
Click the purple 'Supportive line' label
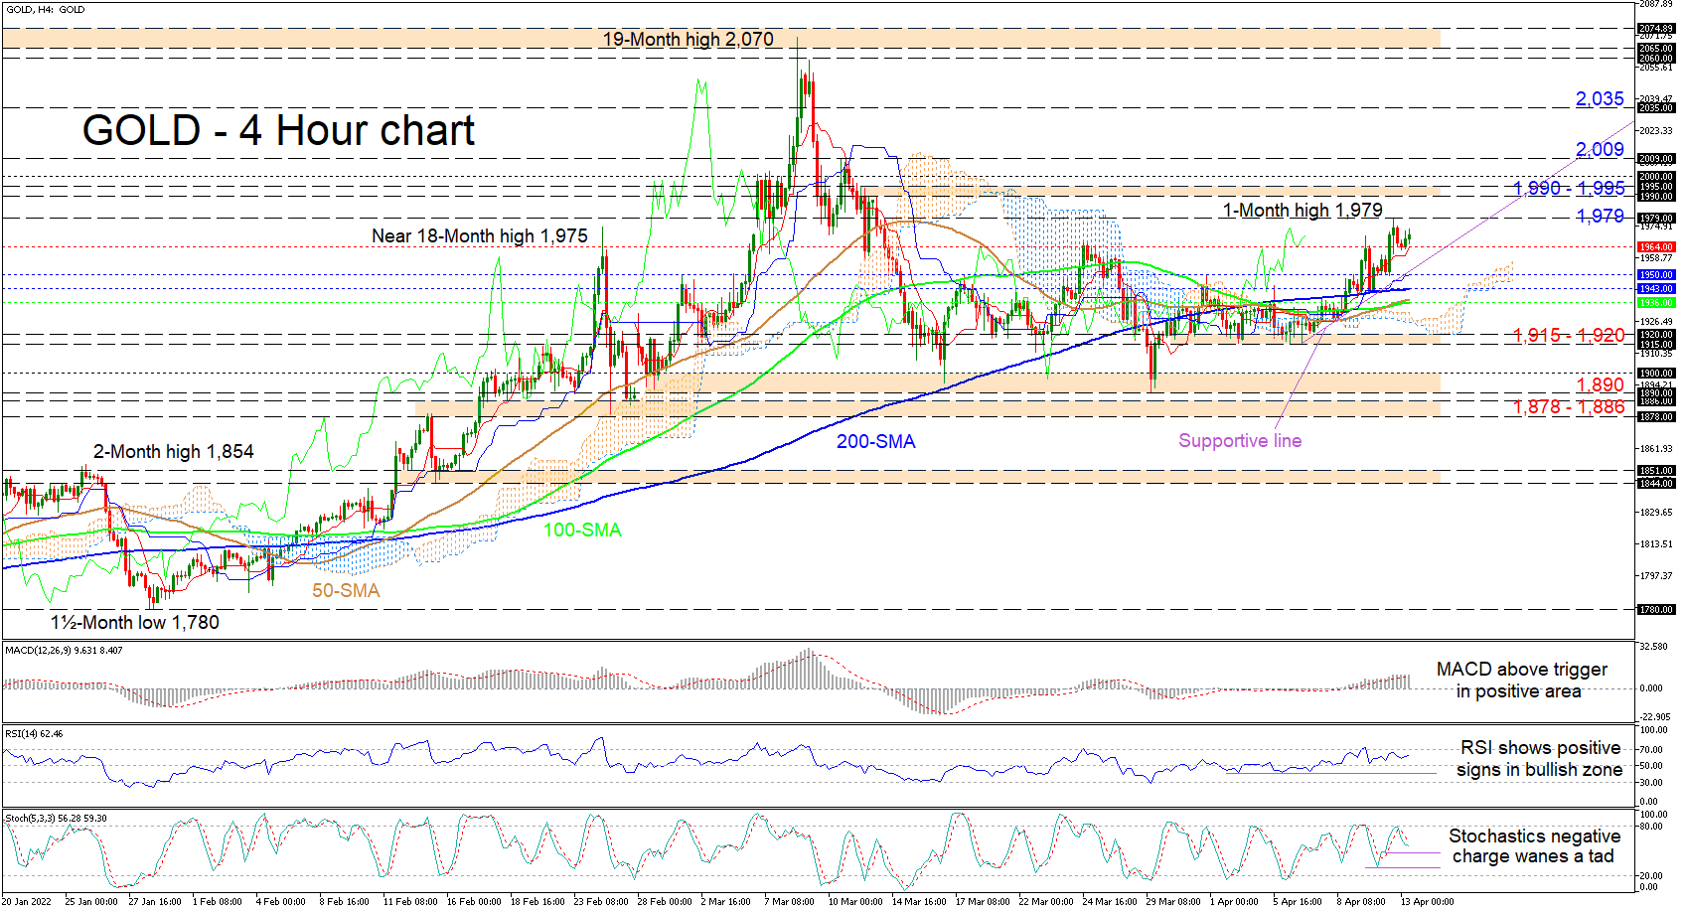tap(1240, 440)
